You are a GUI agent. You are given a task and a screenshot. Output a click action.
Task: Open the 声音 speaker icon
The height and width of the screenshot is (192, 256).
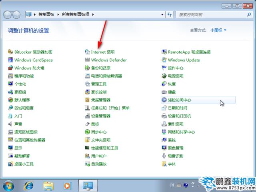10,124
